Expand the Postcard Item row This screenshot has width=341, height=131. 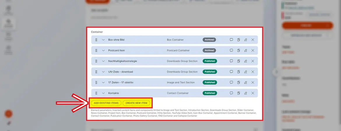coord(103,50)
